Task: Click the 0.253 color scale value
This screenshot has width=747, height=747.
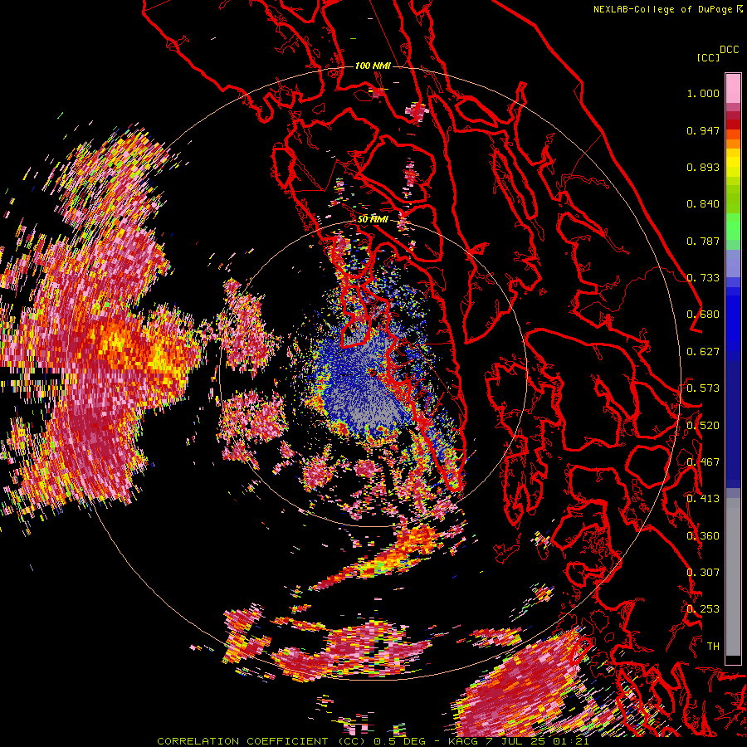Action: coord(703,609)
